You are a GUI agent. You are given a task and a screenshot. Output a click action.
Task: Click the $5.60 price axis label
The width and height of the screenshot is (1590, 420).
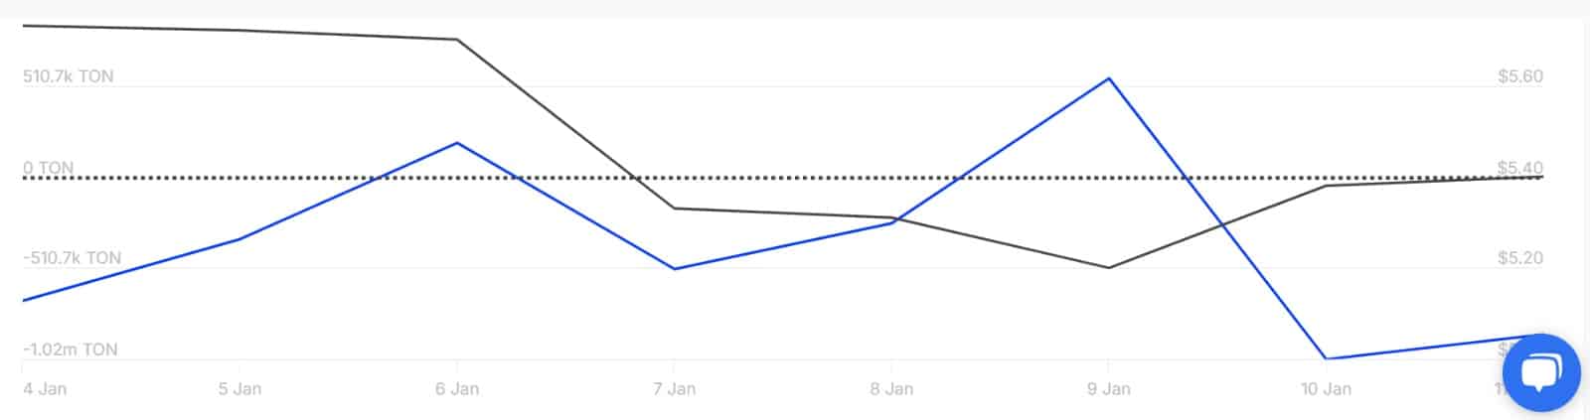(x=1519, y=76)
